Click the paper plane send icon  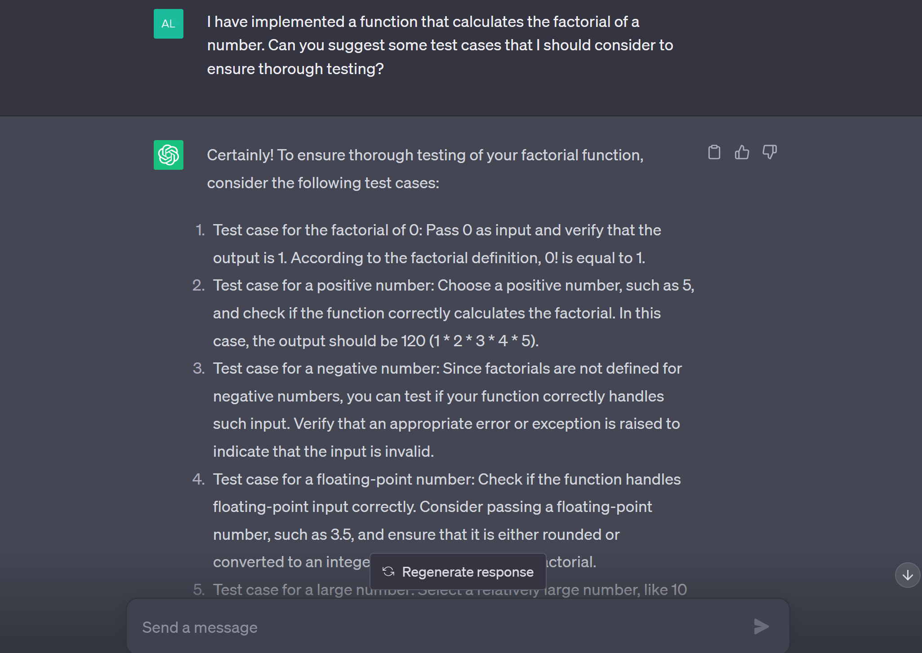[761, 627]
